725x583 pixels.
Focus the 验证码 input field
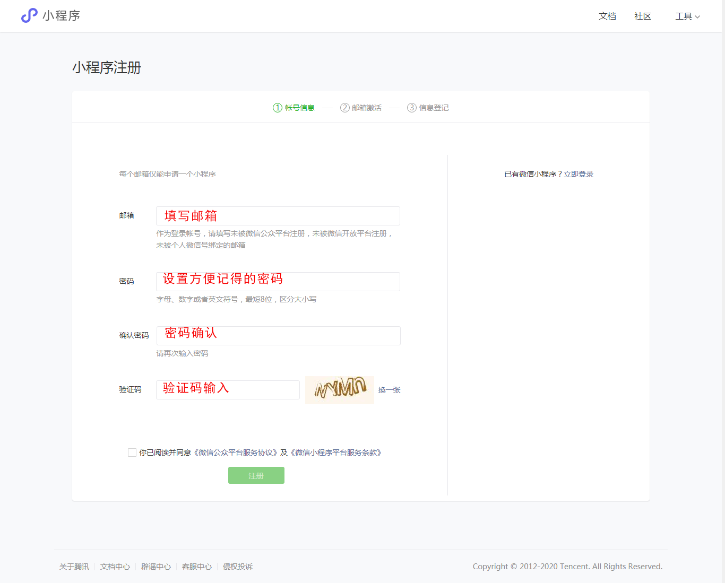(228, 390)
